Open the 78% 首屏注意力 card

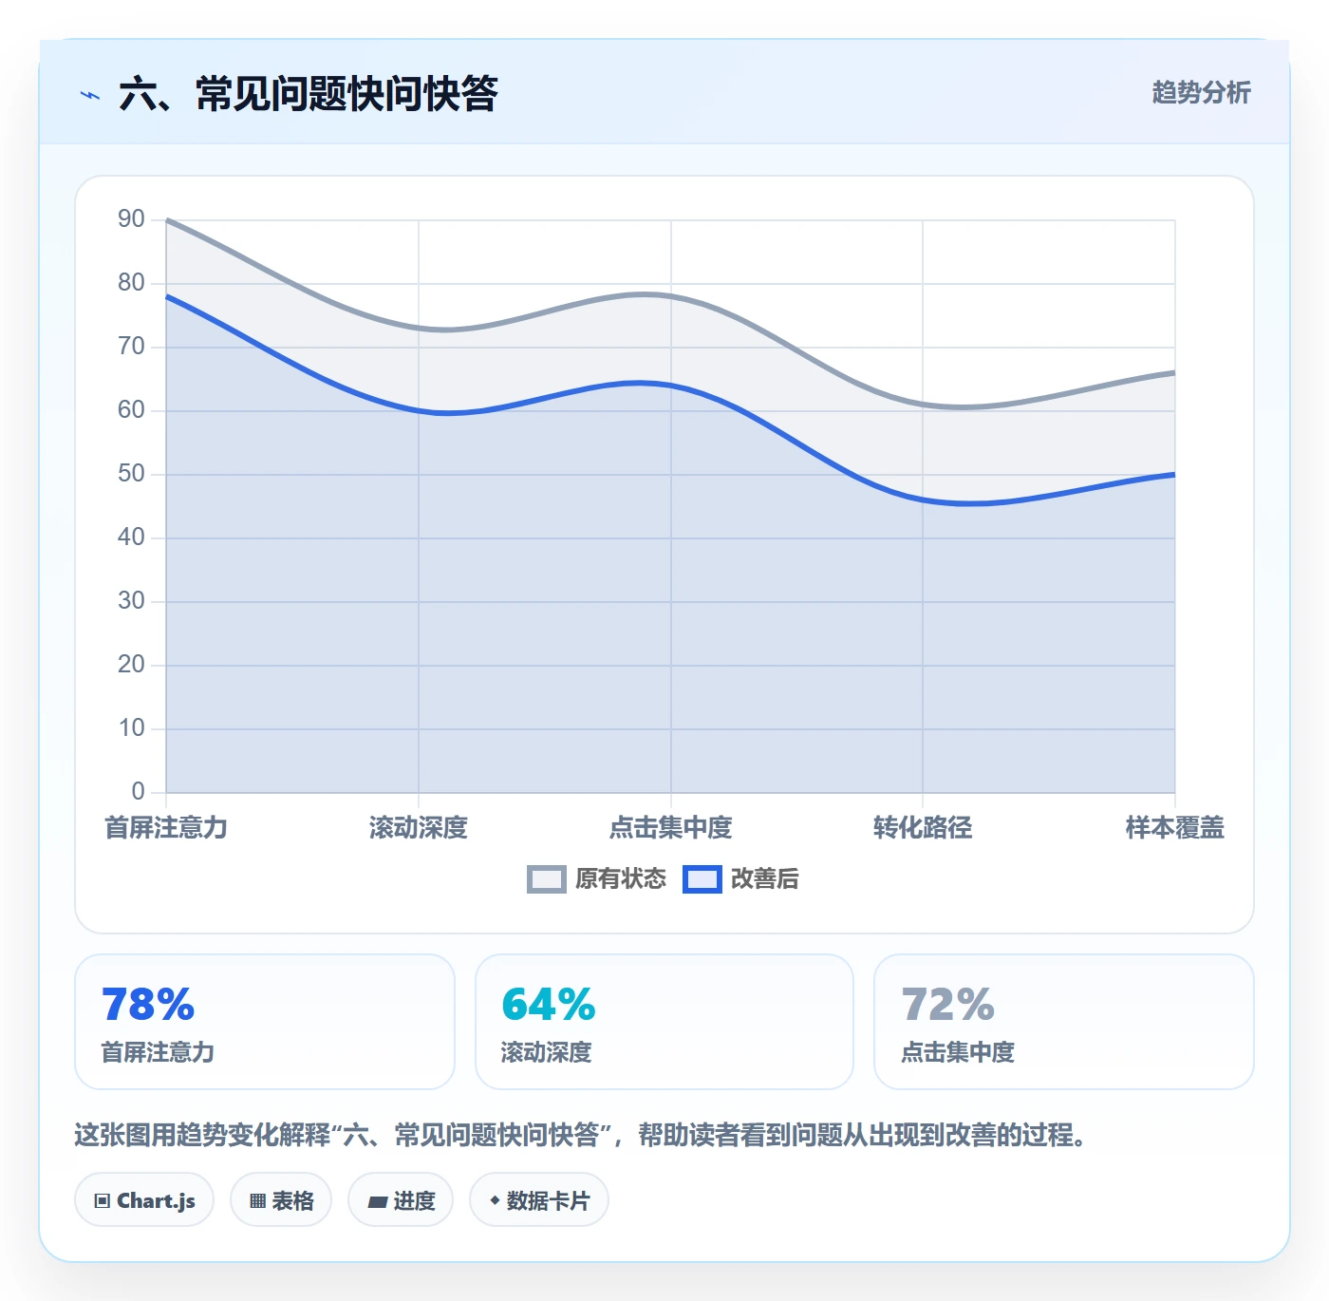tap(265, 1022)
